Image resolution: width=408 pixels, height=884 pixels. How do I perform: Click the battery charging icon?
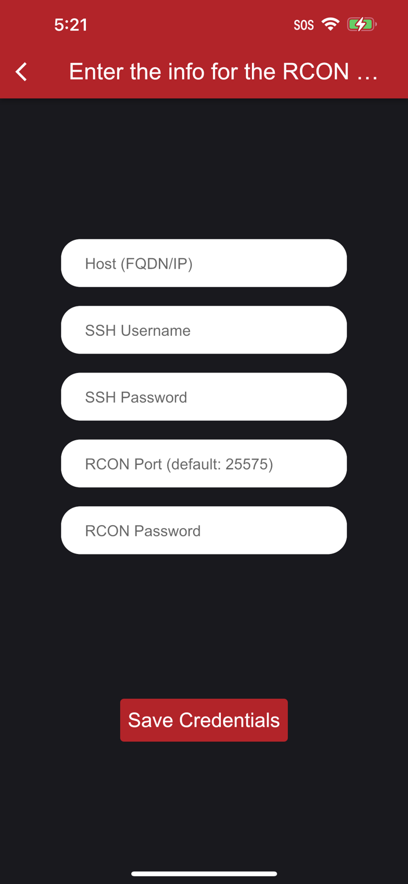pos(361,24)
